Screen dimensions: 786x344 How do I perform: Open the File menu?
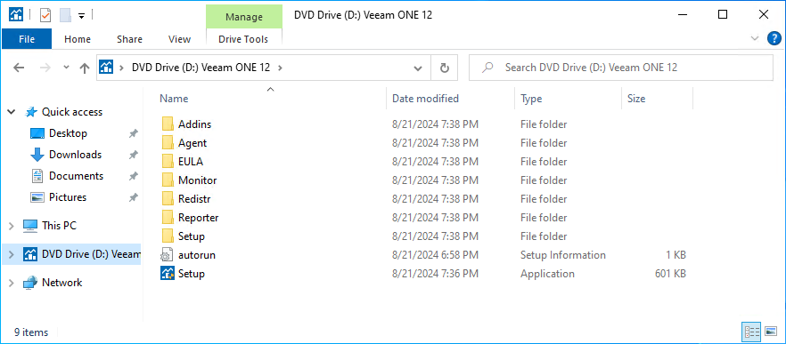coord(27,39)
